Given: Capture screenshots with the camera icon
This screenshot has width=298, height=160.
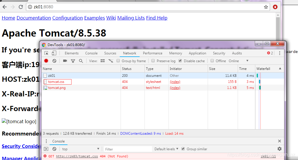Looking at the screenshot, I should [65, 61].
